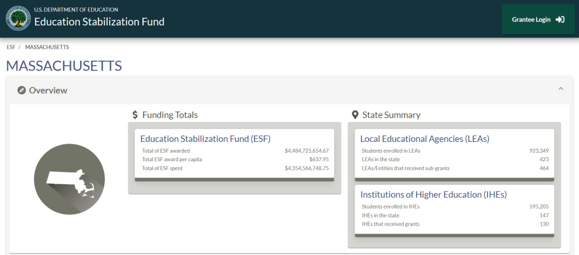Click the dollar sign Funding Totals icon
The height and width of the screenshot is (255, 579).
(135, 115)
